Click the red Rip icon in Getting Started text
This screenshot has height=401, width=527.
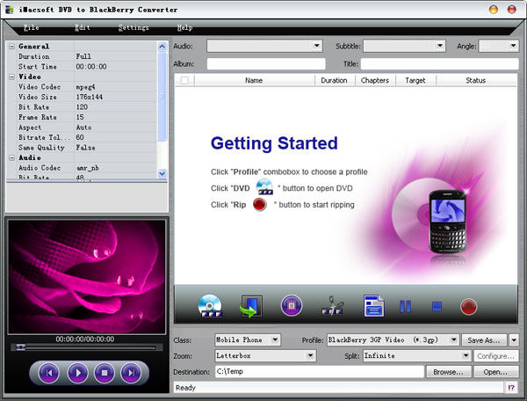[259, 204]
